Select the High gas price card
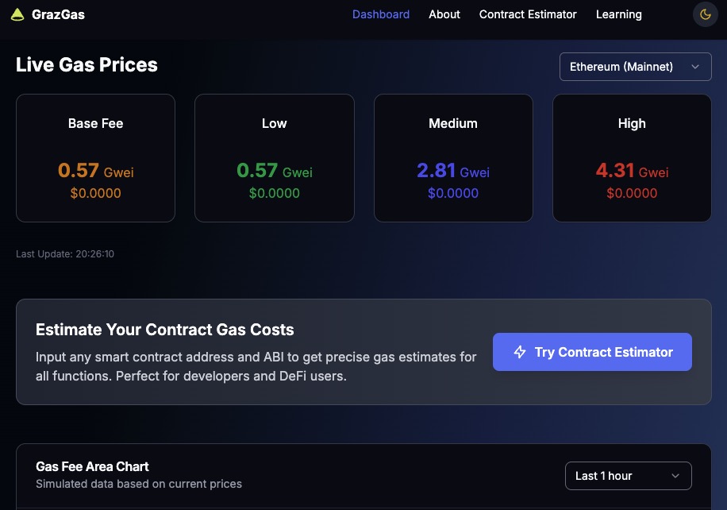Image resolution: width=727 pixels, height=510 pixels. tap(632, 158)
